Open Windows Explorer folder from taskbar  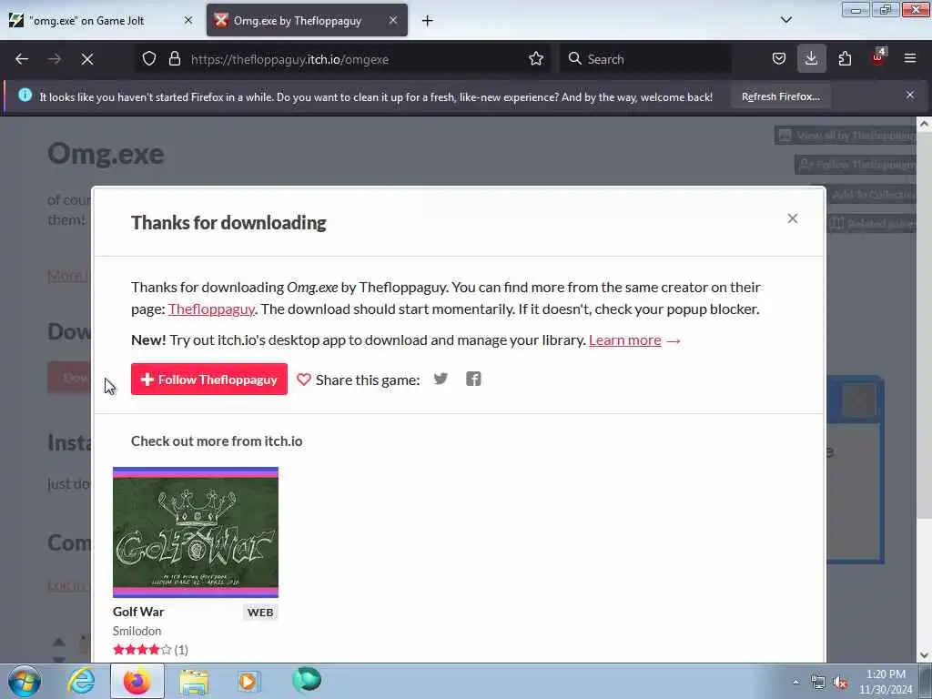[x=194, y=681]
